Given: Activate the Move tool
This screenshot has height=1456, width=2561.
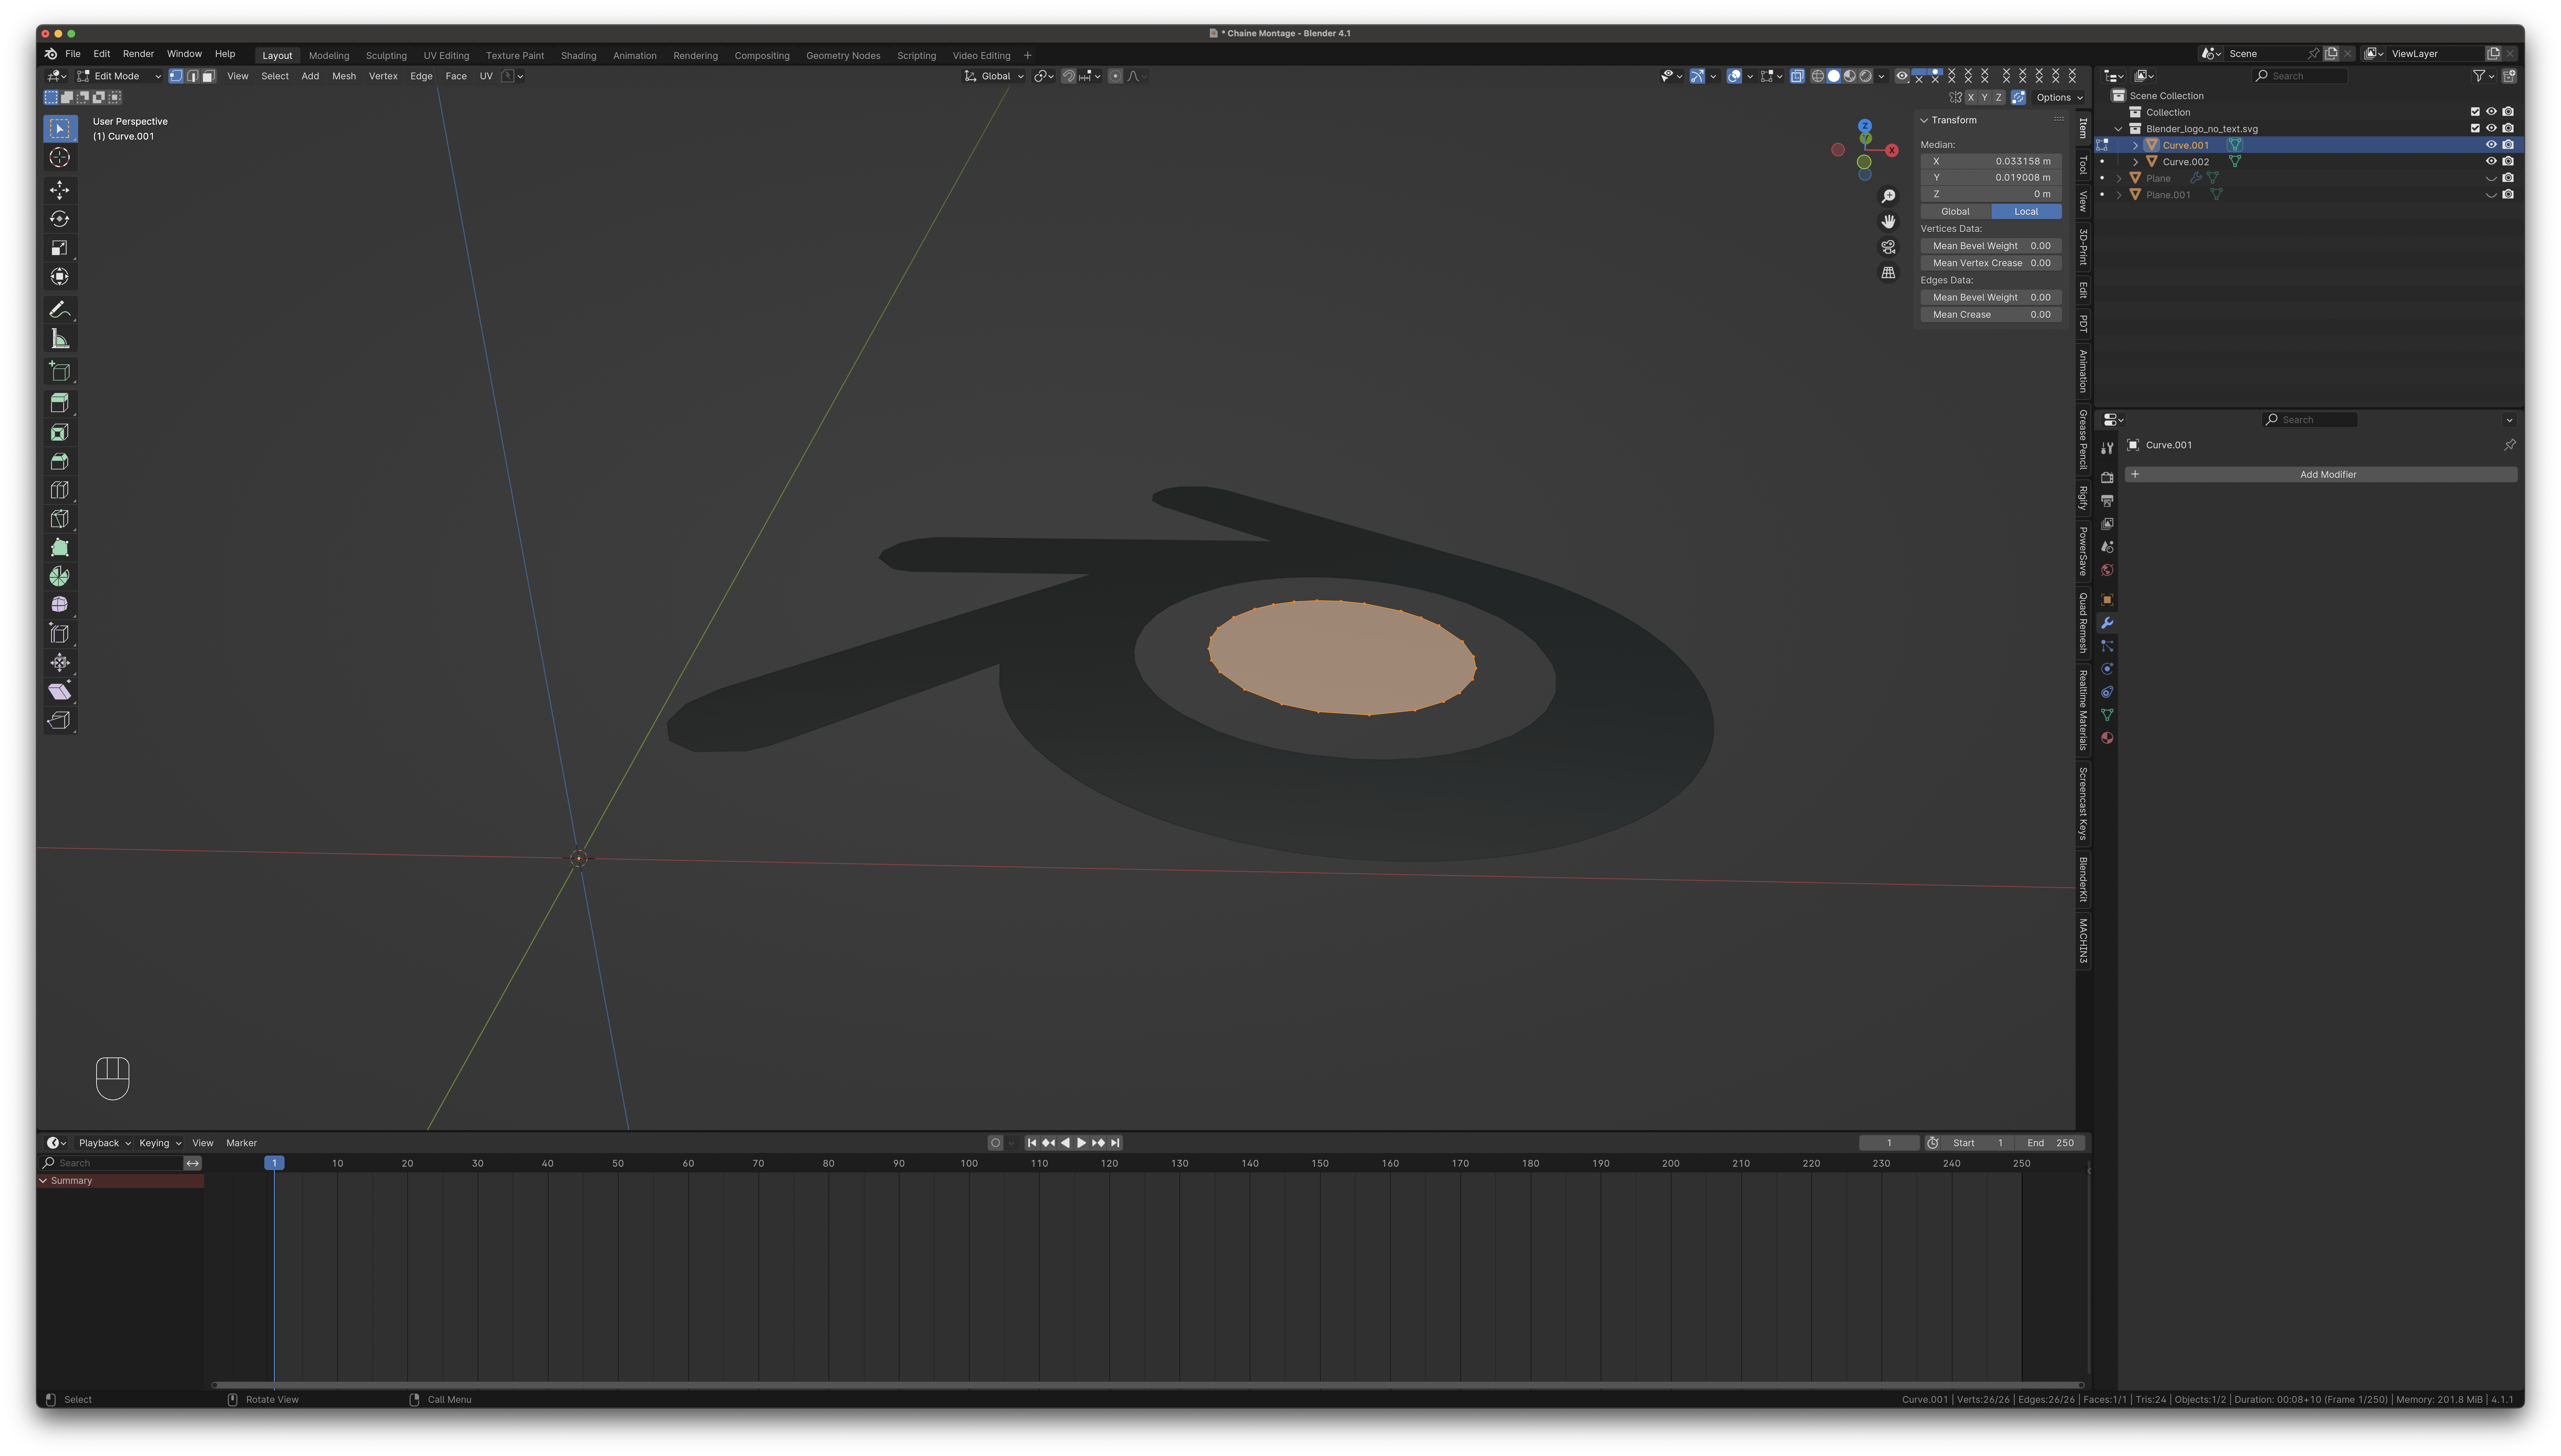Looking at the screenshot, I should 60,190.
